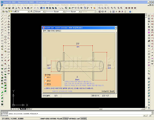
Task: Select the Erase modify tool
Action: point(9,16)
